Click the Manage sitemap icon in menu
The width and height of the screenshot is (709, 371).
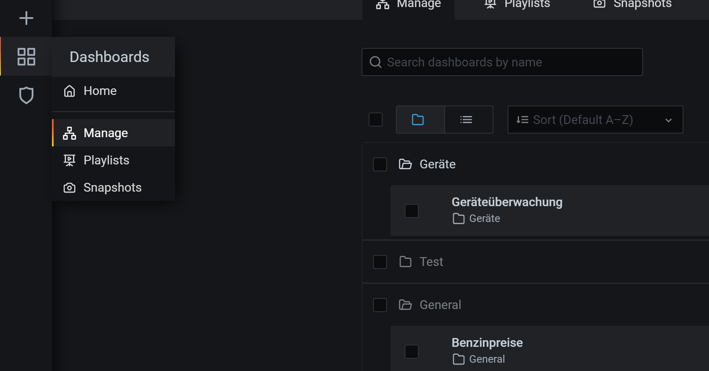pyautogui.click(x=69, y=133)
